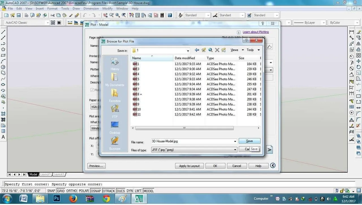This screenshot has height=205, width=362.
Task: Toggle ORTHO mode in status bar
Action: tap(72, 191)
